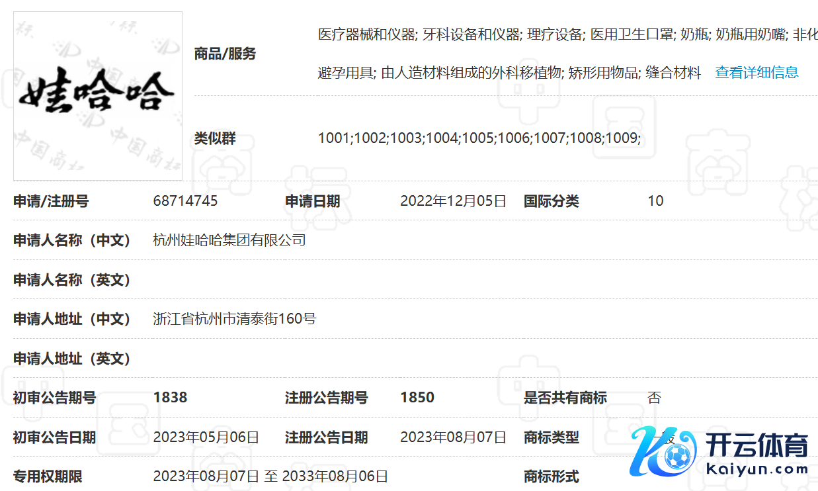Click preliminary announcement issue number 1838

click(170, 398)
